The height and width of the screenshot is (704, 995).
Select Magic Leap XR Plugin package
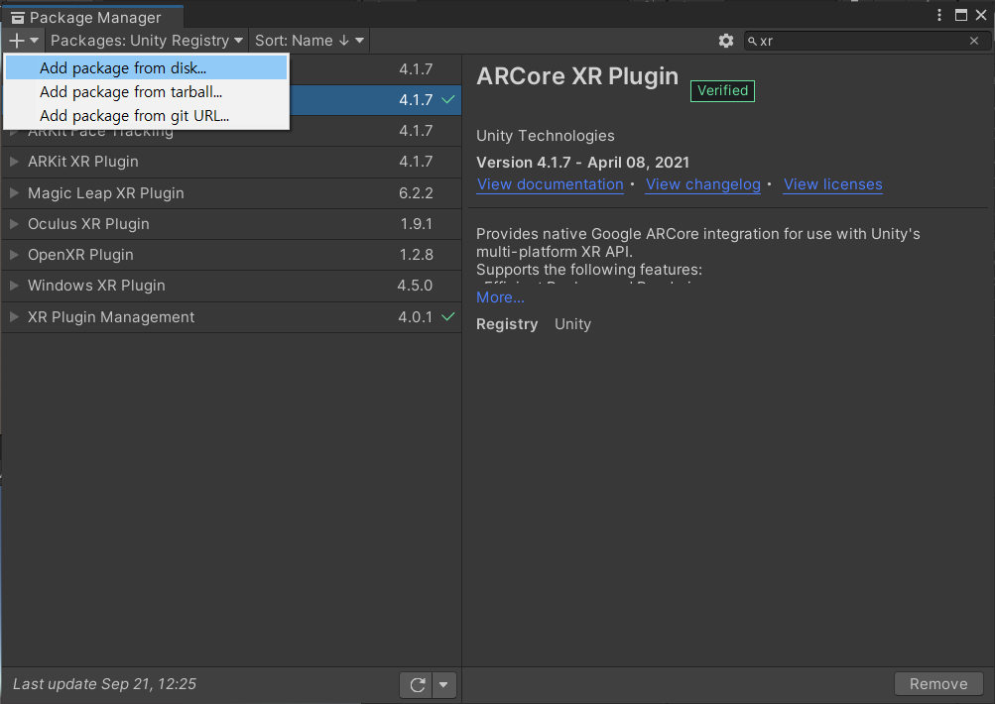point(231,192)
